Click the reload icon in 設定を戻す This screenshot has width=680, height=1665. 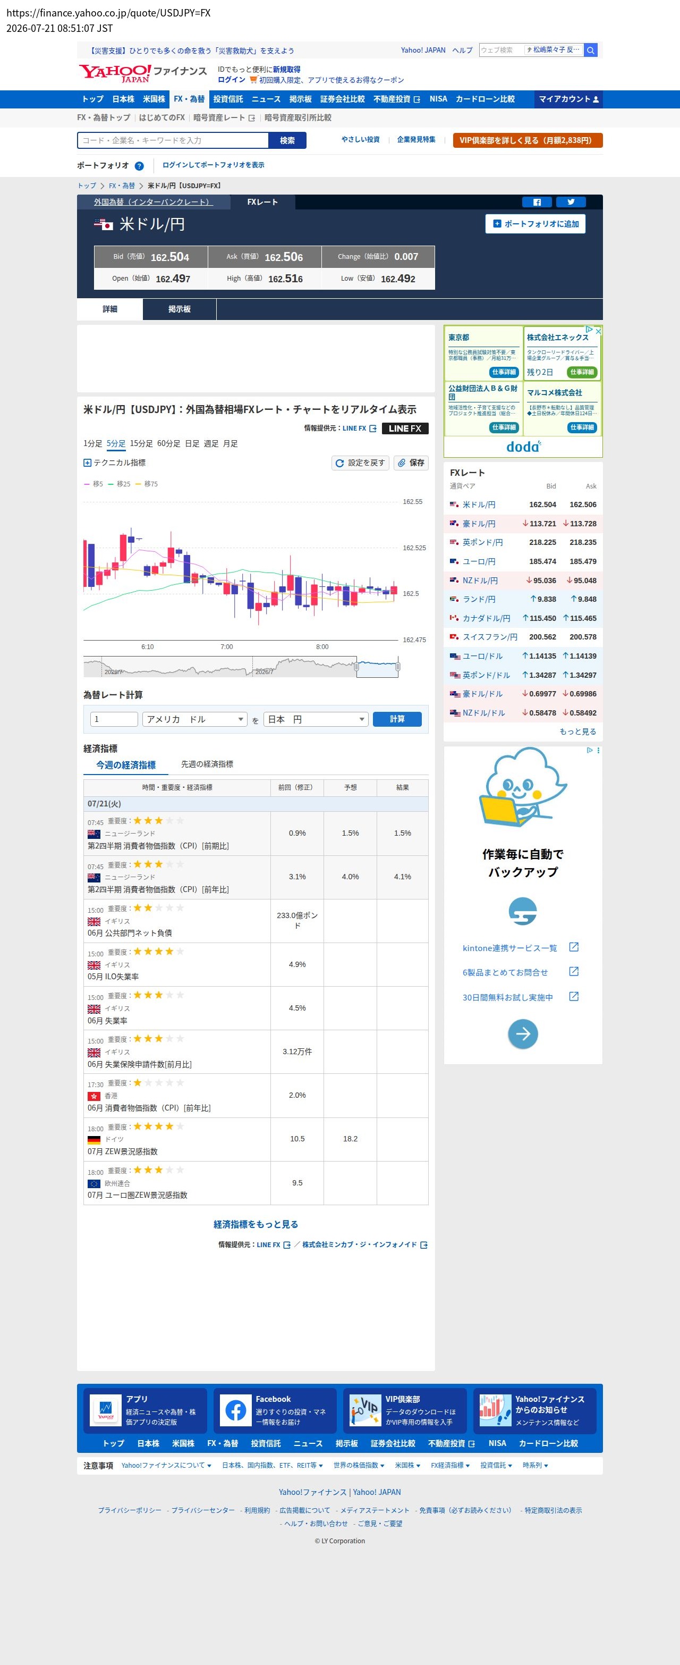coord(339,463)
